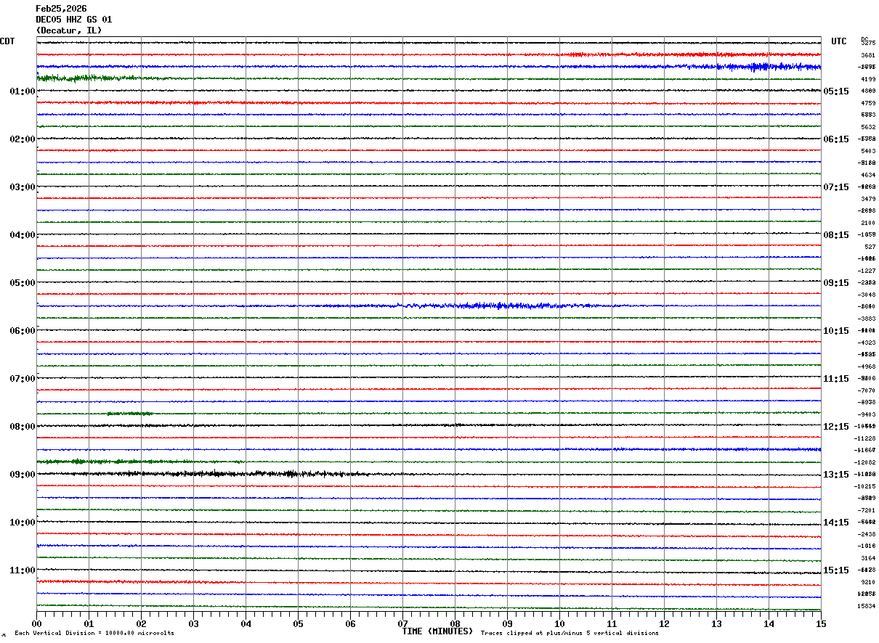Select the 11:00 CDT row label
Viewport: 879px width, 643px height.
[x=23, y=570]
